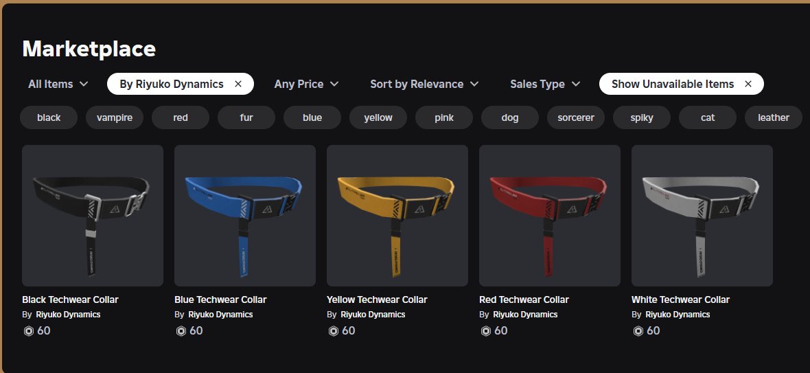
Task: Open the White Techwear Collar thumbnail
Action: 702,216
